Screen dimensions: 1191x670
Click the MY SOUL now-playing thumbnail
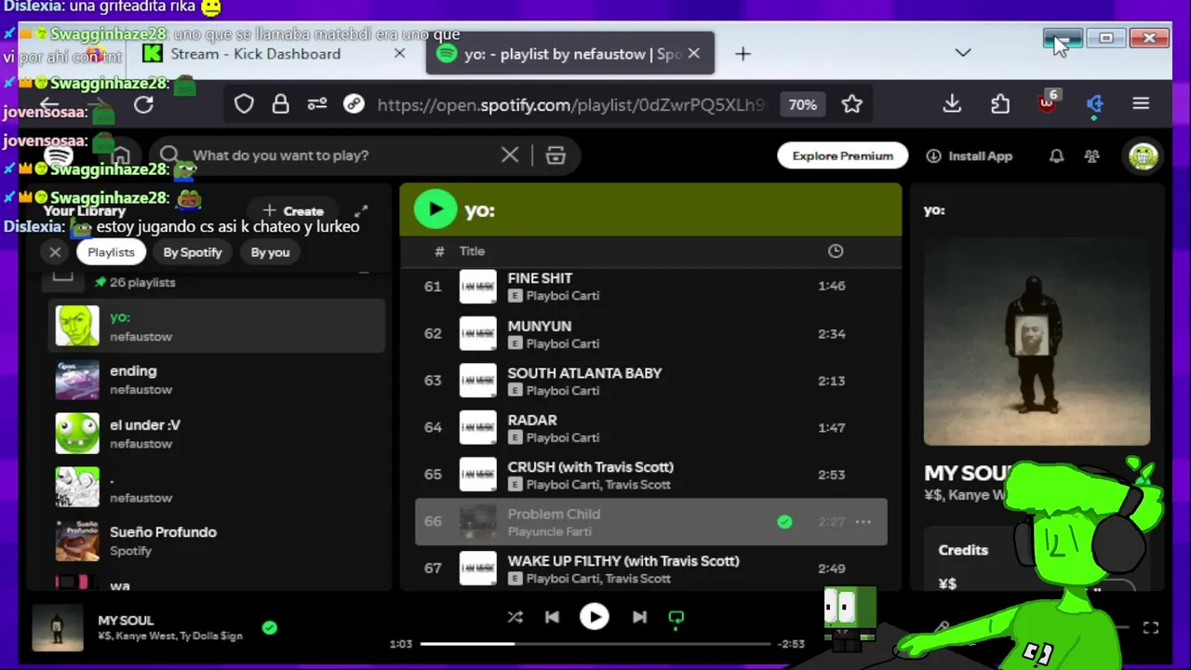[58, 628]
